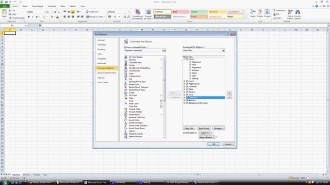Click the AutoSum sigma icon
The width and height of the screenshot is (330, 185).
point(274,10)
